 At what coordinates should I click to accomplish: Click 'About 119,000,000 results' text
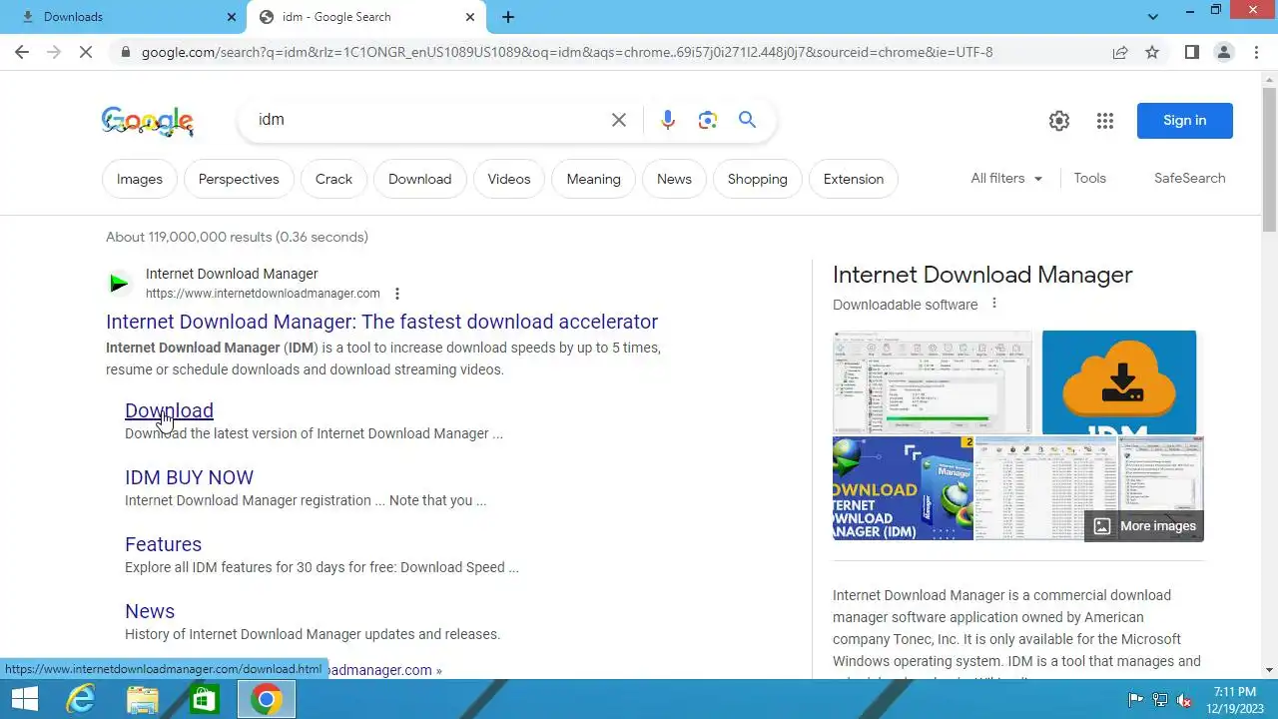pyautogui.click(x=237, y=237)
